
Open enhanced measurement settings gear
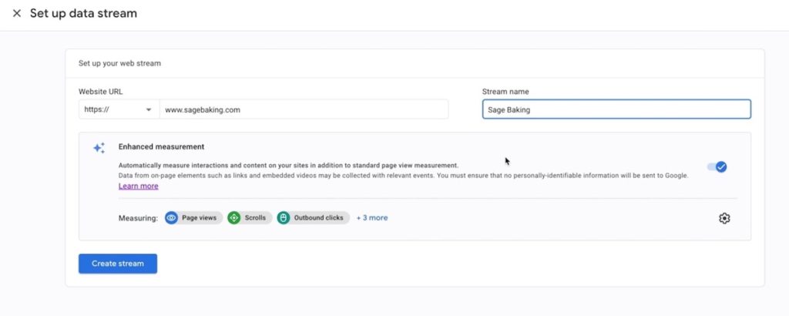(724, 218)
